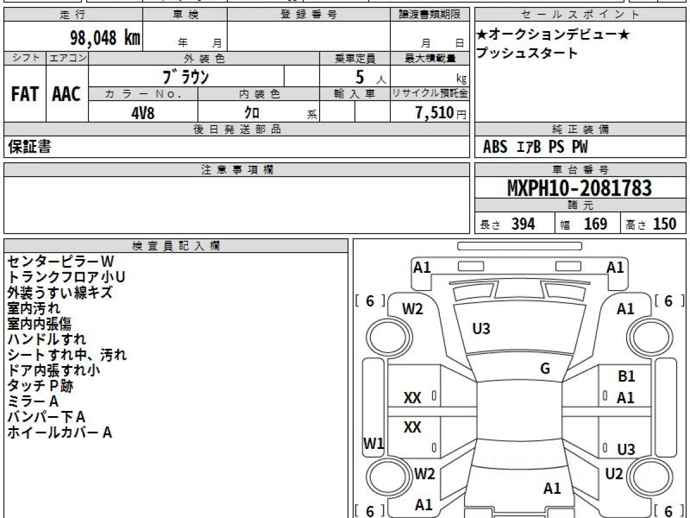Click the G mark on the windshield
Image resolution: width=690 pixels, height=518 pixels.
[x=545, y=369]
